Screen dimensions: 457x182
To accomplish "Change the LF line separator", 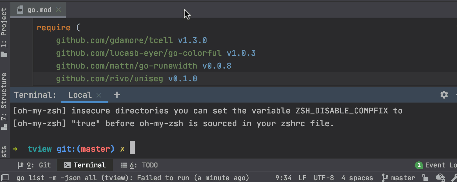I will point(303,178).
